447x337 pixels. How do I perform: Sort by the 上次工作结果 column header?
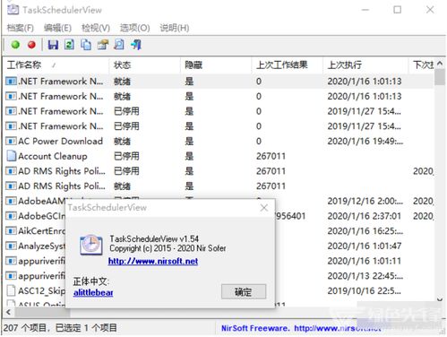[x=287, y=65]
